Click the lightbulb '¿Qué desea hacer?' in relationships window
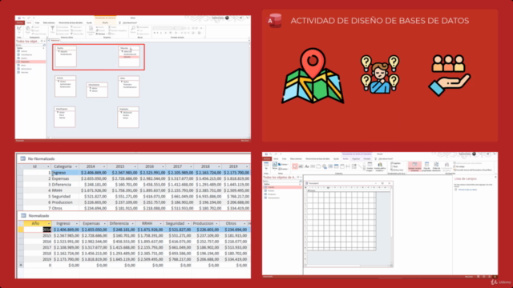The width and height of the screenshot is (513, 288). click(119, 22)
